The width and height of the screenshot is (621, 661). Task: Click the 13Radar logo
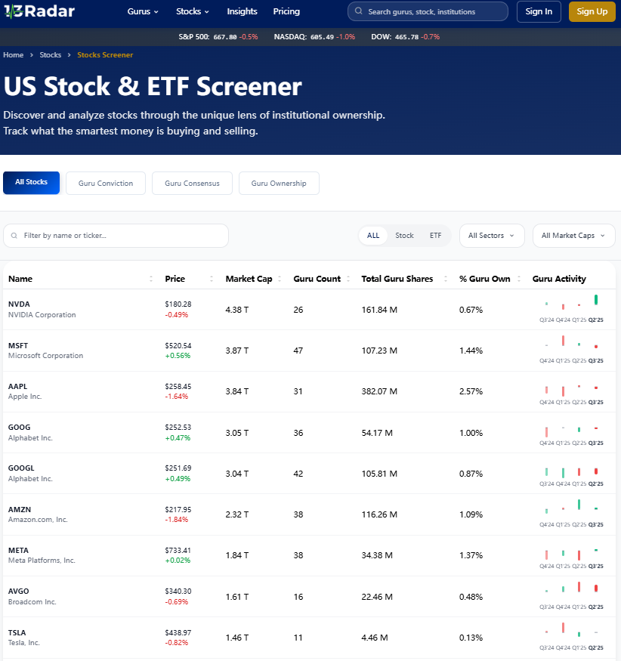[x=39, y=11]
